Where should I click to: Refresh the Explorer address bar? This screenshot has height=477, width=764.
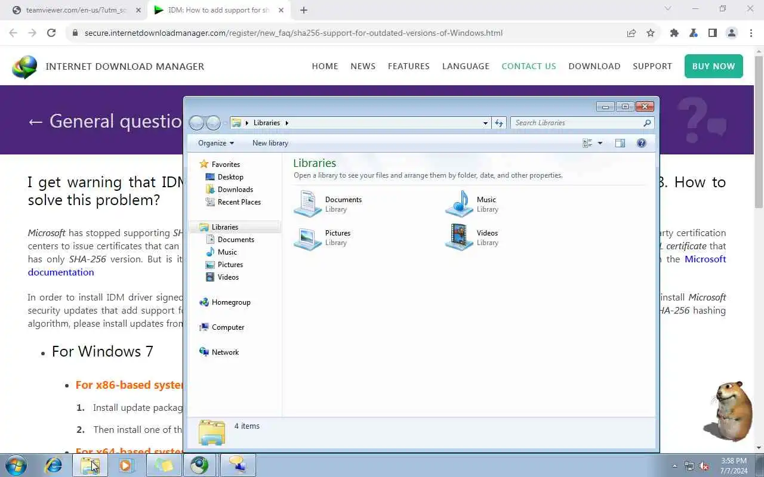point(499,123)
